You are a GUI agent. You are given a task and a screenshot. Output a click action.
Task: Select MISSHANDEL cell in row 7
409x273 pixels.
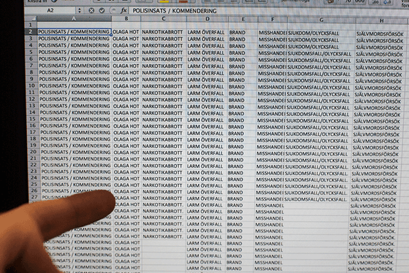(x=272, y=66)
